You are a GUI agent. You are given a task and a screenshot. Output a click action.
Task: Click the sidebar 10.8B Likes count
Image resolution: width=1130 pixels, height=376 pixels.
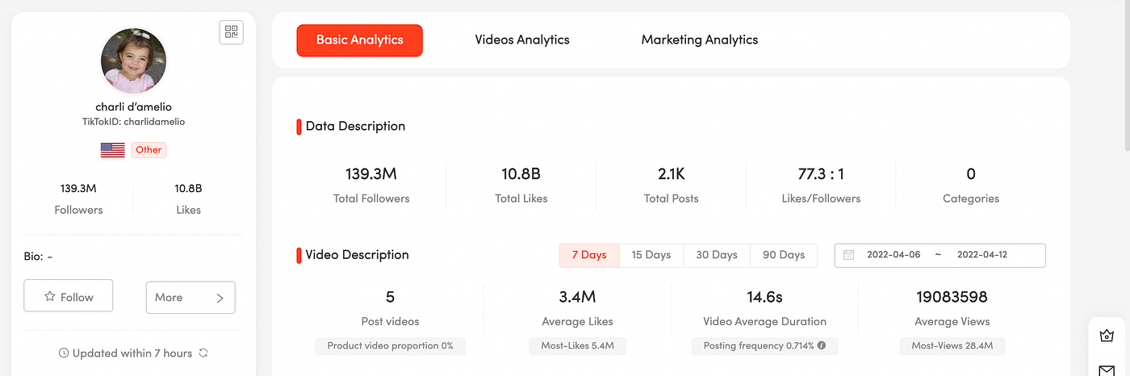click(x=188, y=189)
